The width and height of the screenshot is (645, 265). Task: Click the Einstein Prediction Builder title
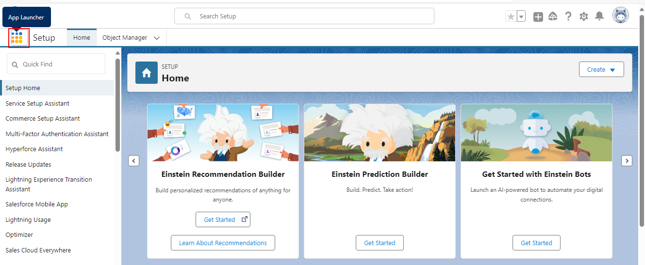tap(380, 174)
